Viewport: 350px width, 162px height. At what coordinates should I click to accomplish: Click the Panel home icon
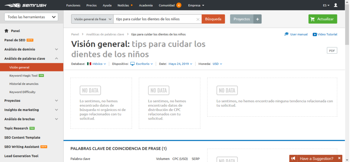(6, 31)
